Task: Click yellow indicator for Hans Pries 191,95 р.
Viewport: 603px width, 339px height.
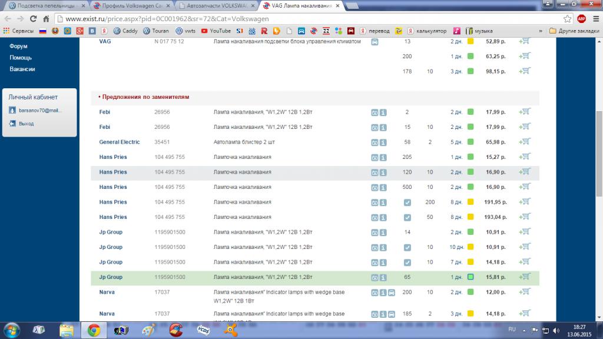Action: coord(471,202)
